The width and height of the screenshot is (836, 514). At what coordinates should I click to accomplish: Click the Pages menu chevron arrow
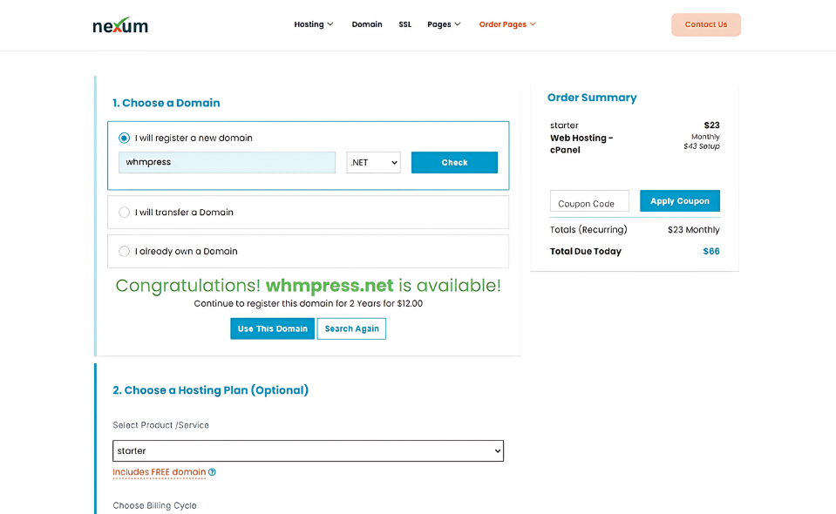458,24
